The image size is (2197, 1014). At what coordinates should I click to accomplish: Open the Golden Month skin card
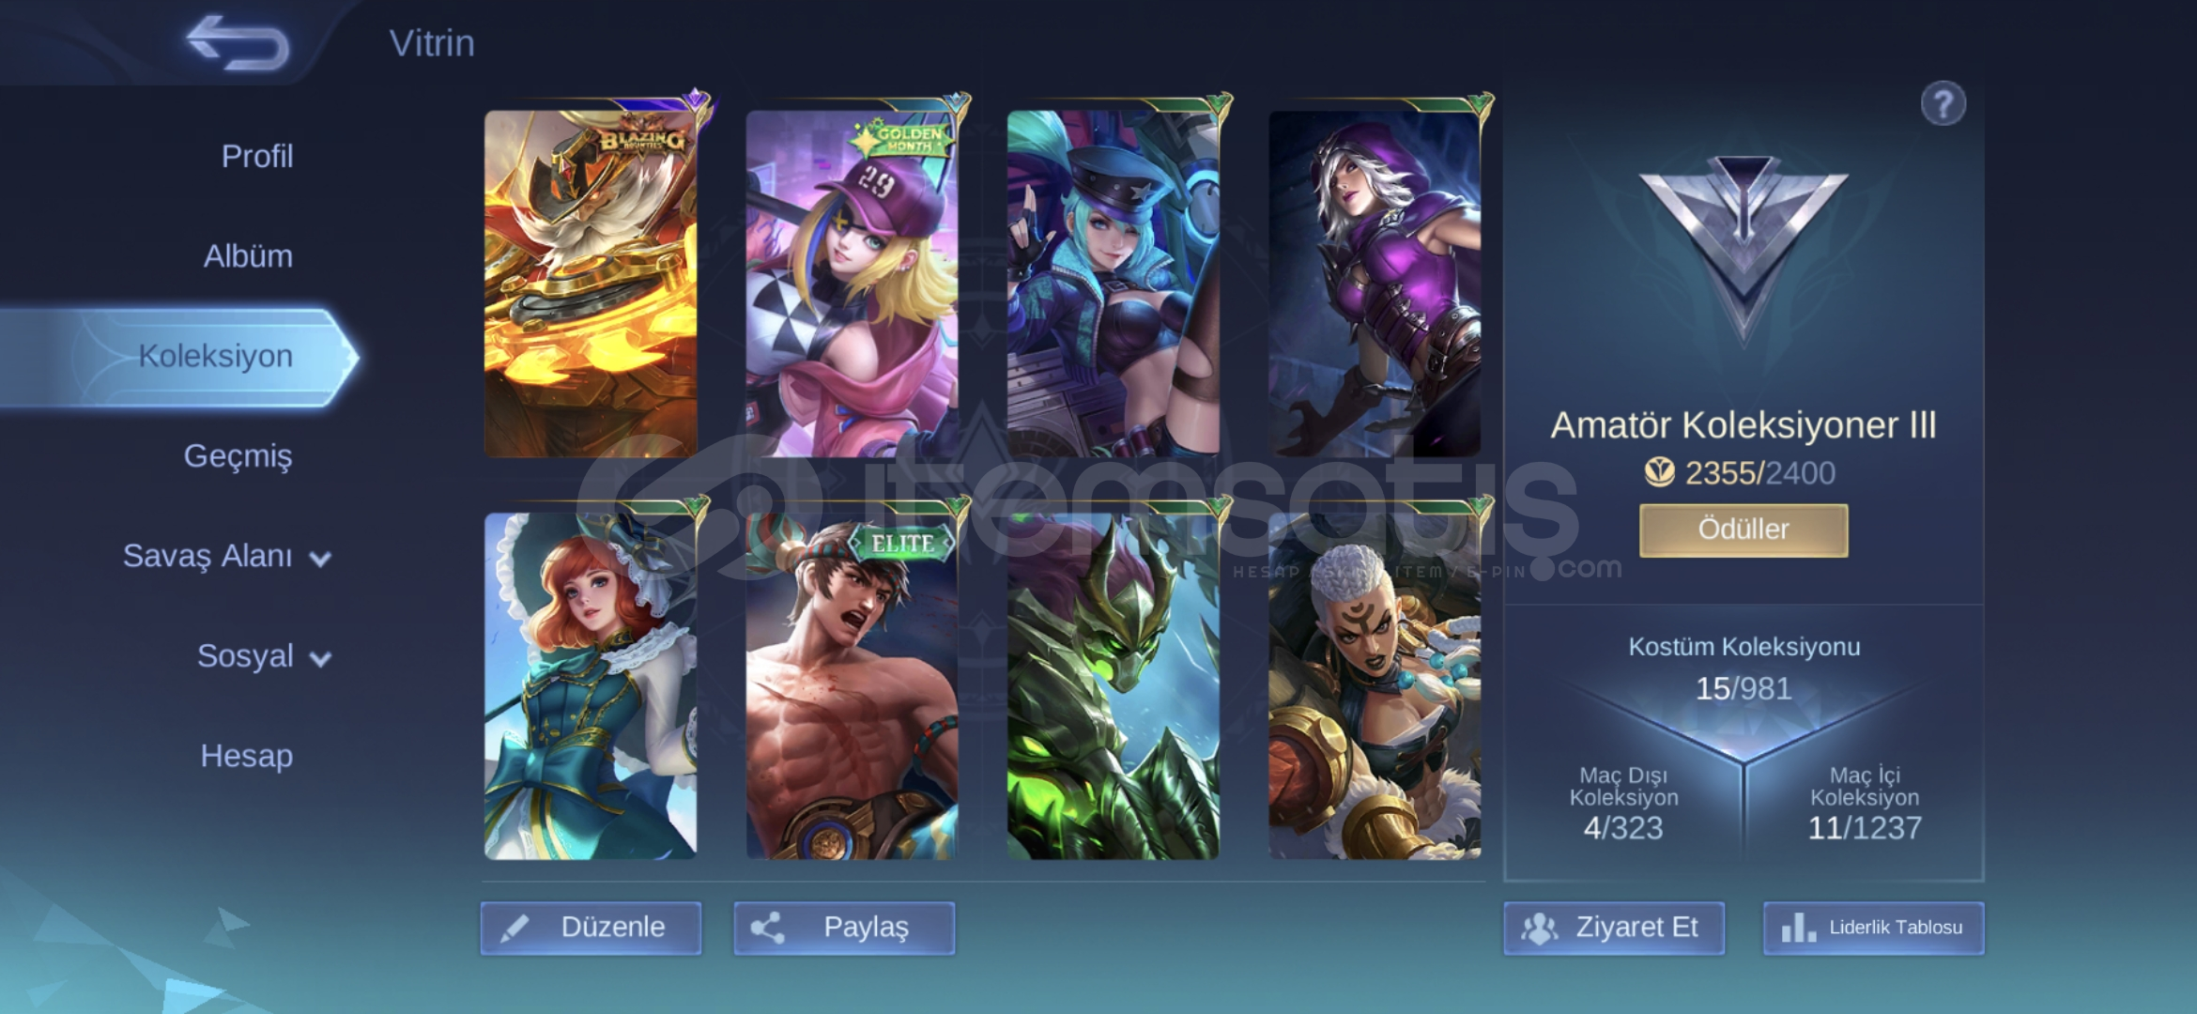[x=852, y=284]
